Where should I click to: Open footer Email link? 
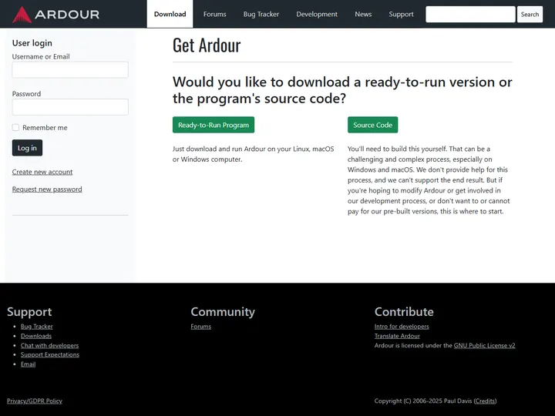28,364
